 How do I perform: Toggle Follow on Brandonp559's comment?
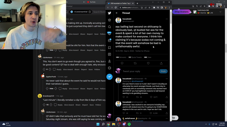tap(98, 105)
